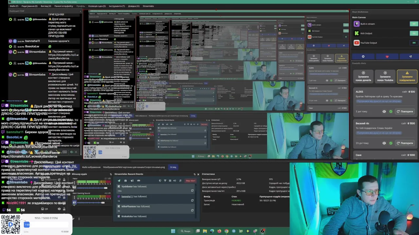This screenshot has height=235, width=419.
Task: Close the Dashboard CHAT dock
Action: [81, 11]
